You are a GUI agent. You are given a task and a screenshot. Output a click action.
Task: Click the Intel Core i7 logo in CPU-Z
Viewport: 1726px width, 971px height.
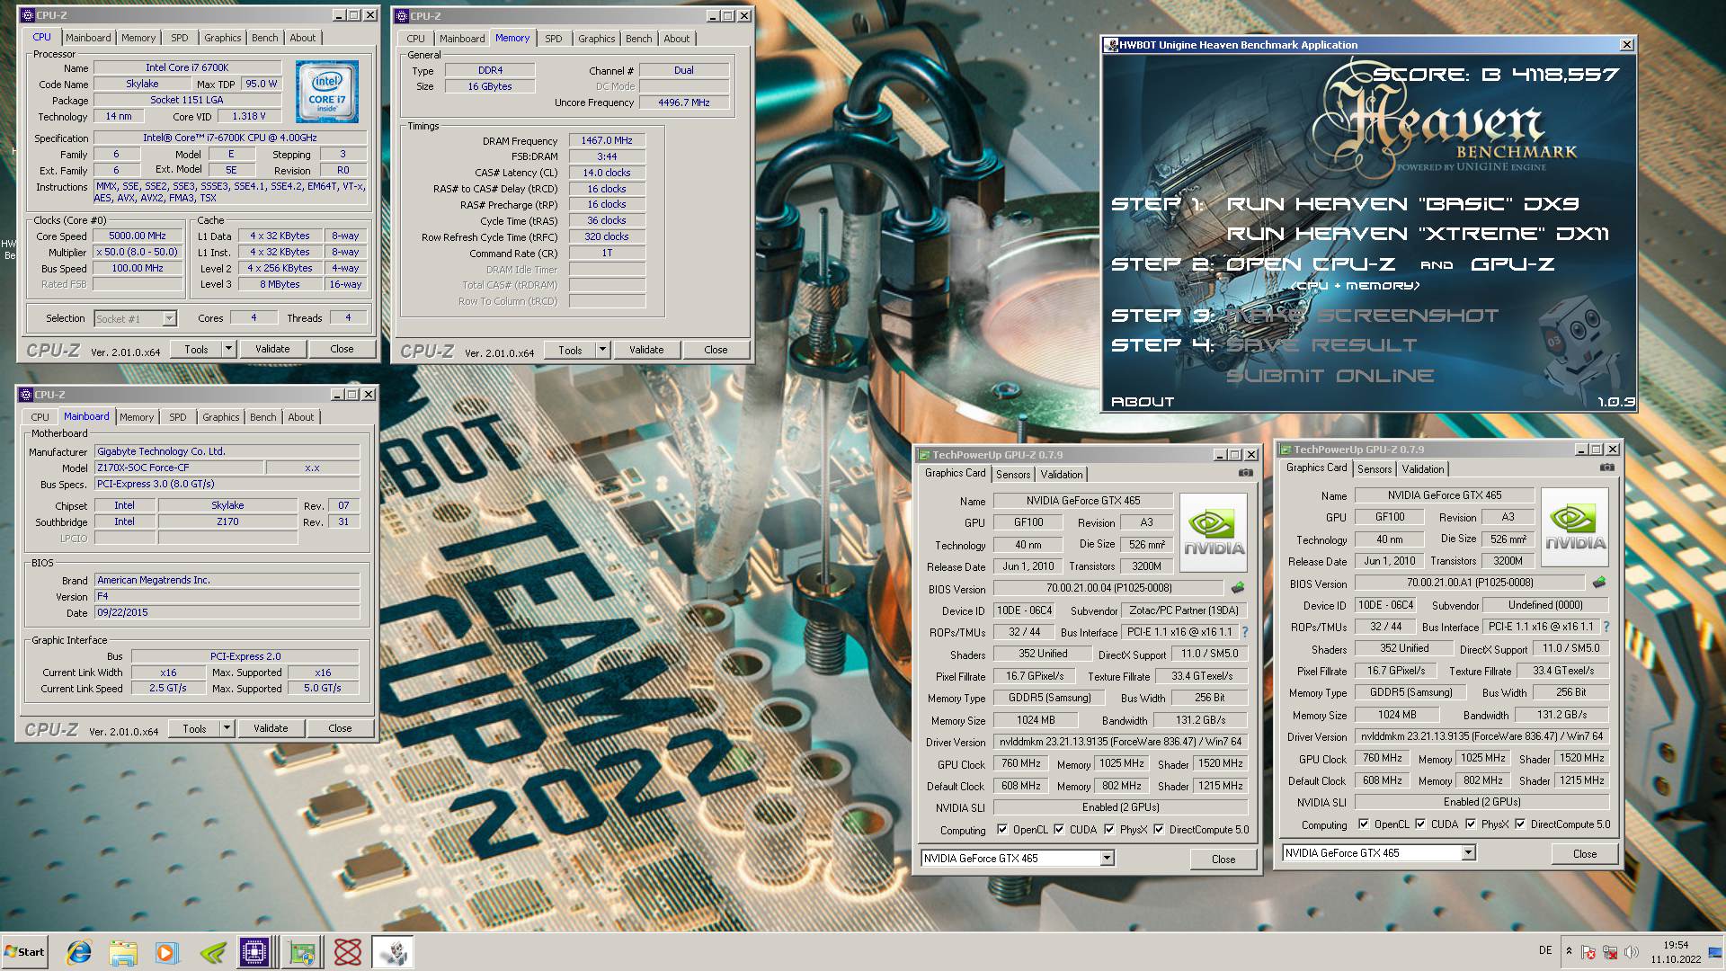point(327,92)
